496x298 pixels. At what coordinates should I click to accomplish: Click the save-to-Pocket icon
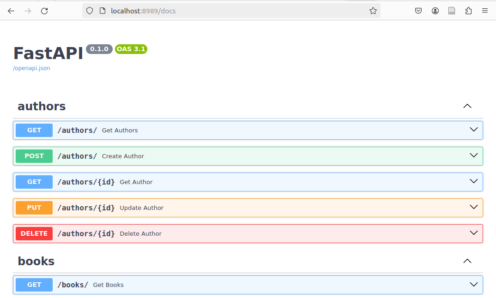click(x=418, y=11)
